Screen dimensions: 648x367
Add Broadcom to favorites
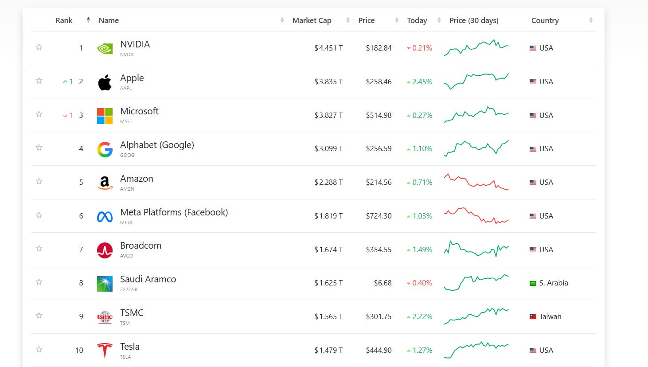pyautogui.click(x=39, y=248)
